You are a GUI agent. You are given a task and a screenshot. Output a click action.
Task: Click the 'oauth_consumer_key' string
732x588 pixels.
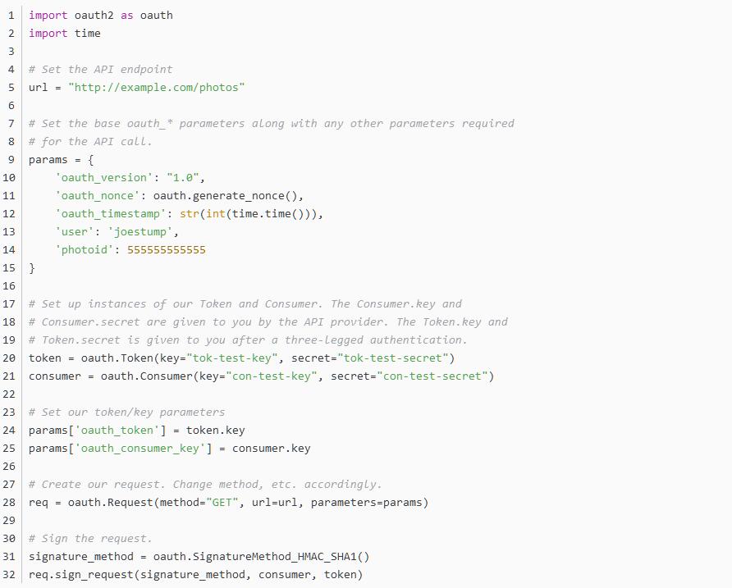144,448
